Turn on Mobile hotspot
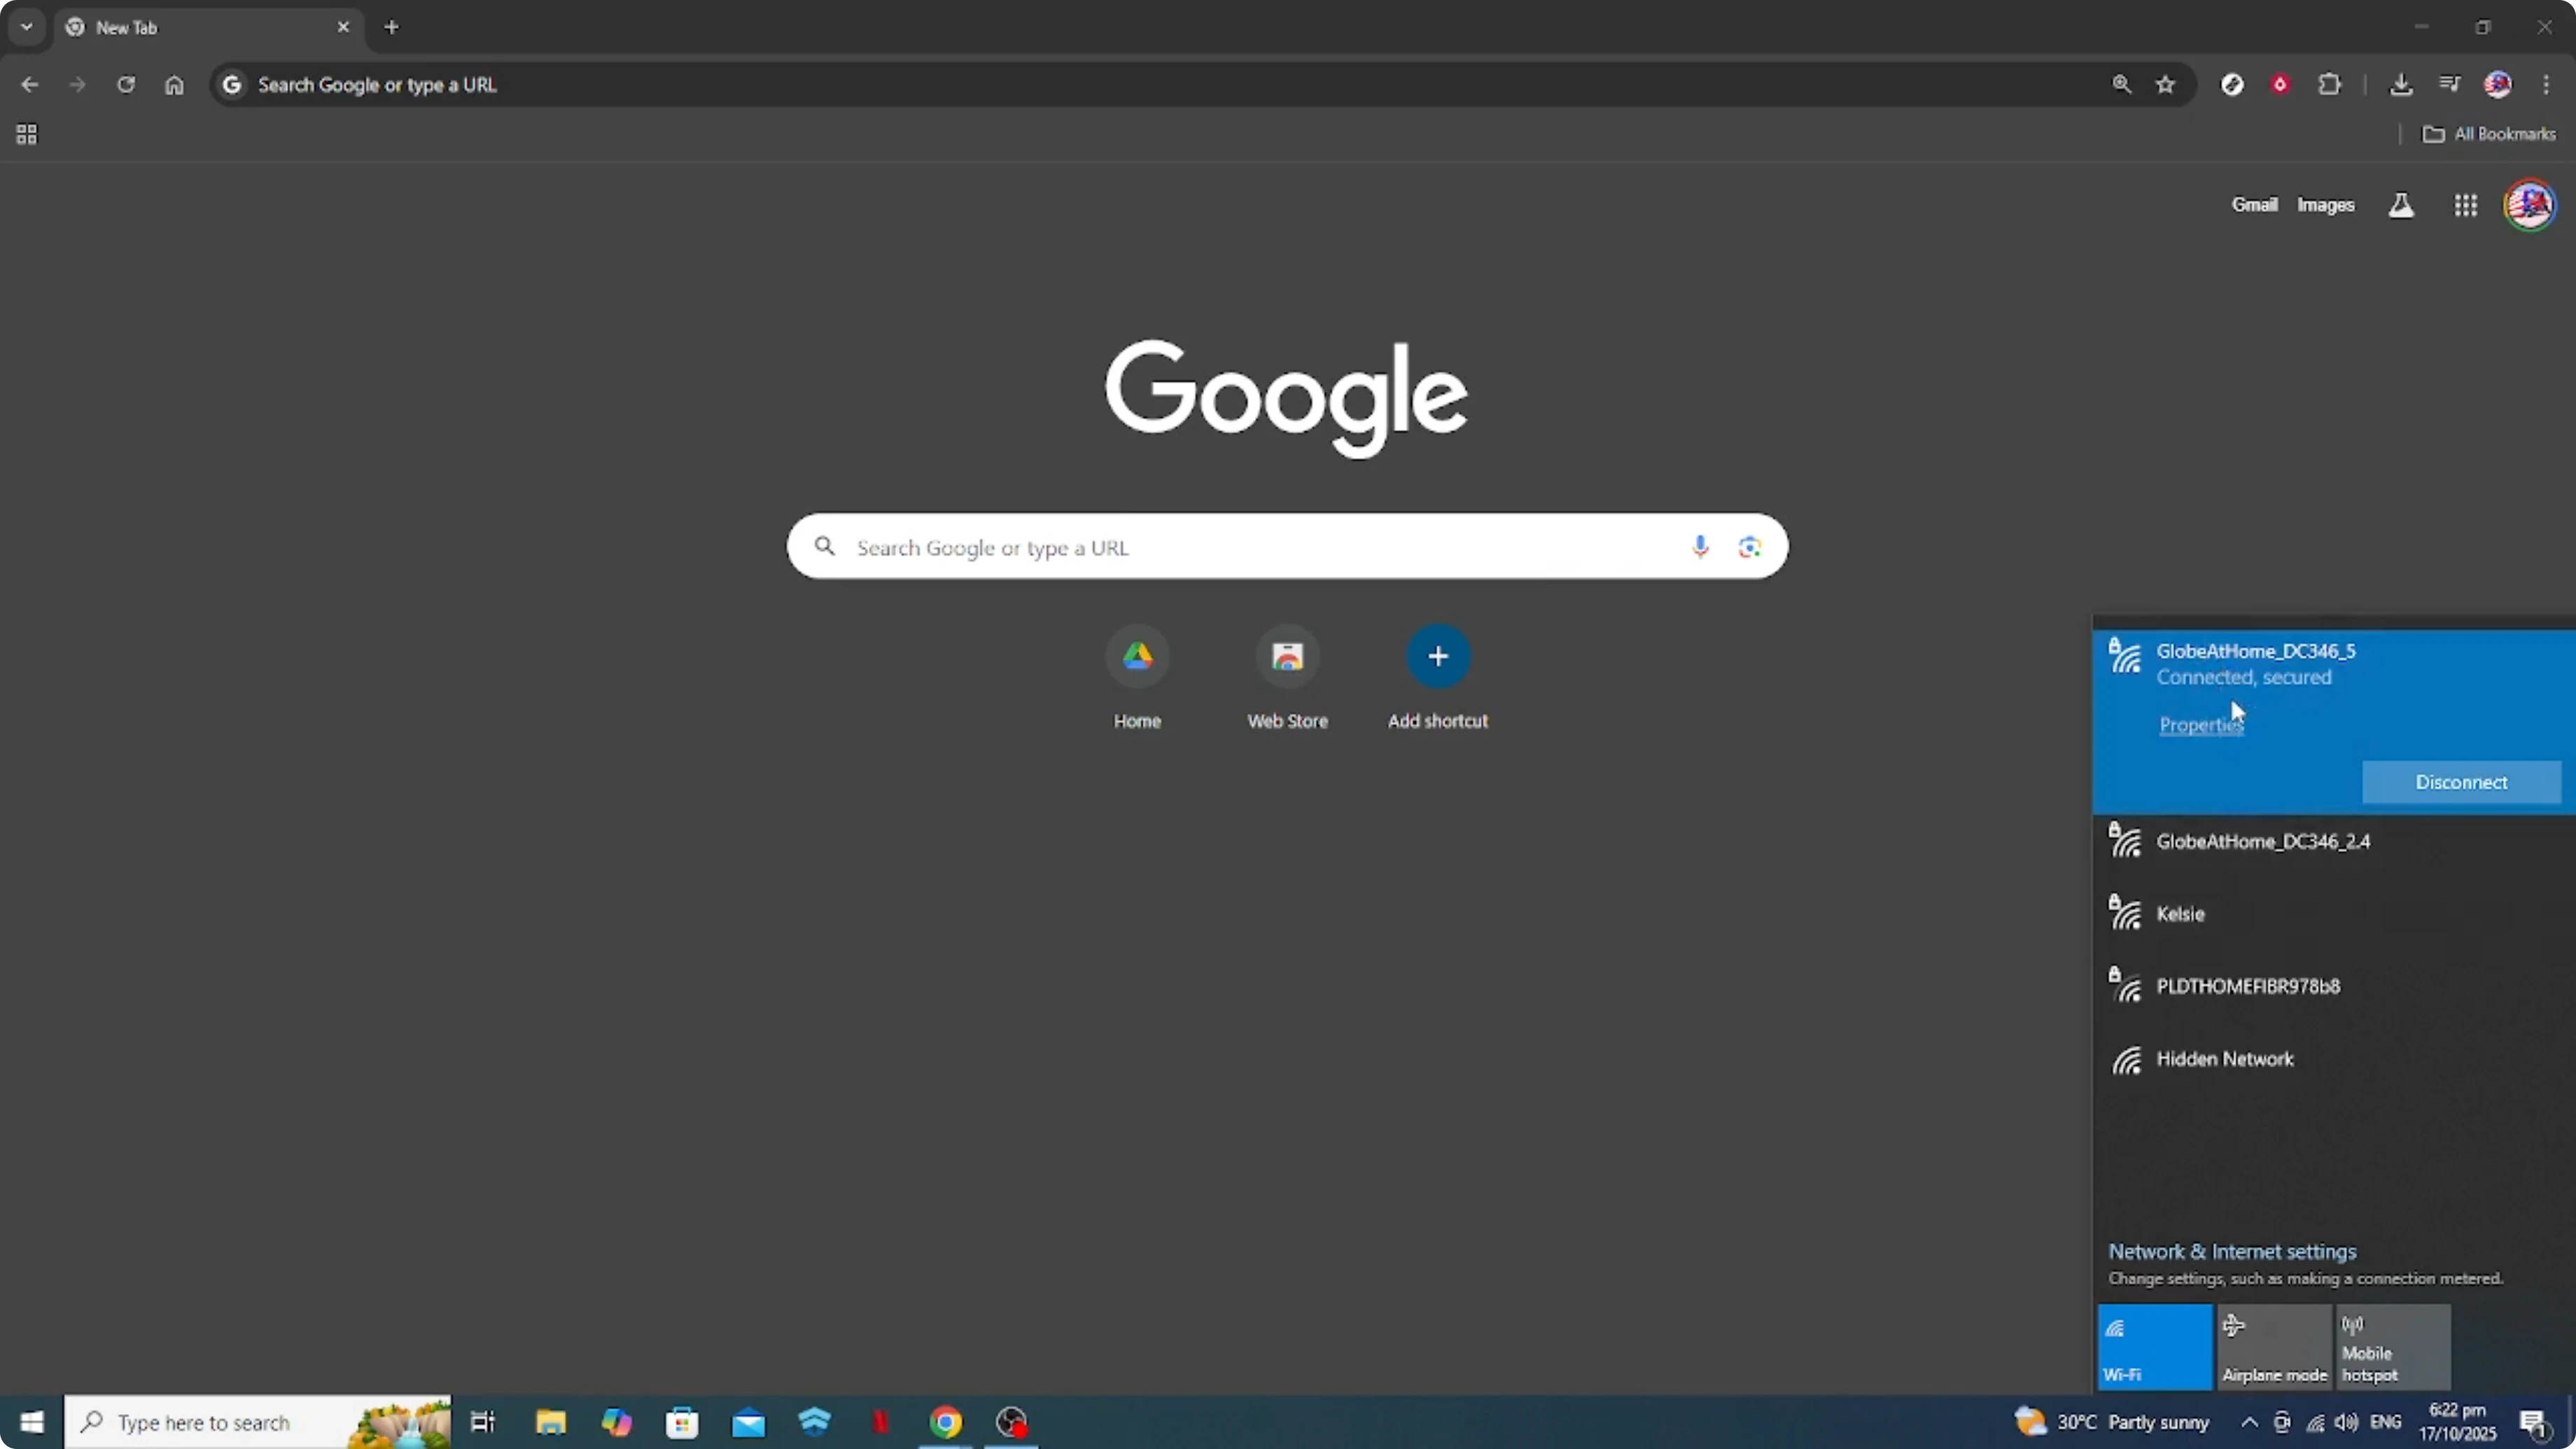The width and height of the screenshot is (2576, 1449). pyautogui.click(x=2395, y=1347)
